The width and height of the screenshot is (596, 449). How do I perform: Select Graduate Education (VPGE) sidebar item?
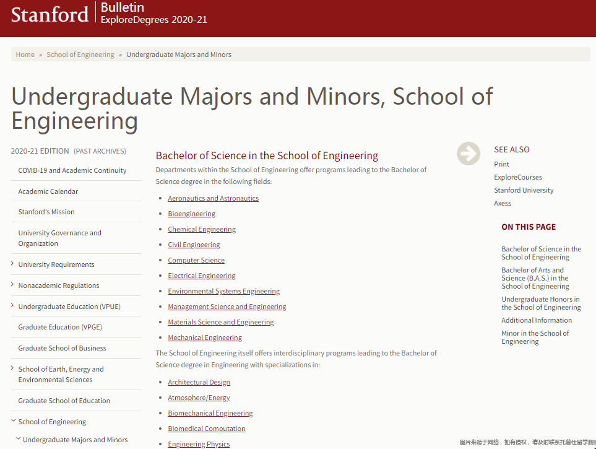(x=60, y=327)
